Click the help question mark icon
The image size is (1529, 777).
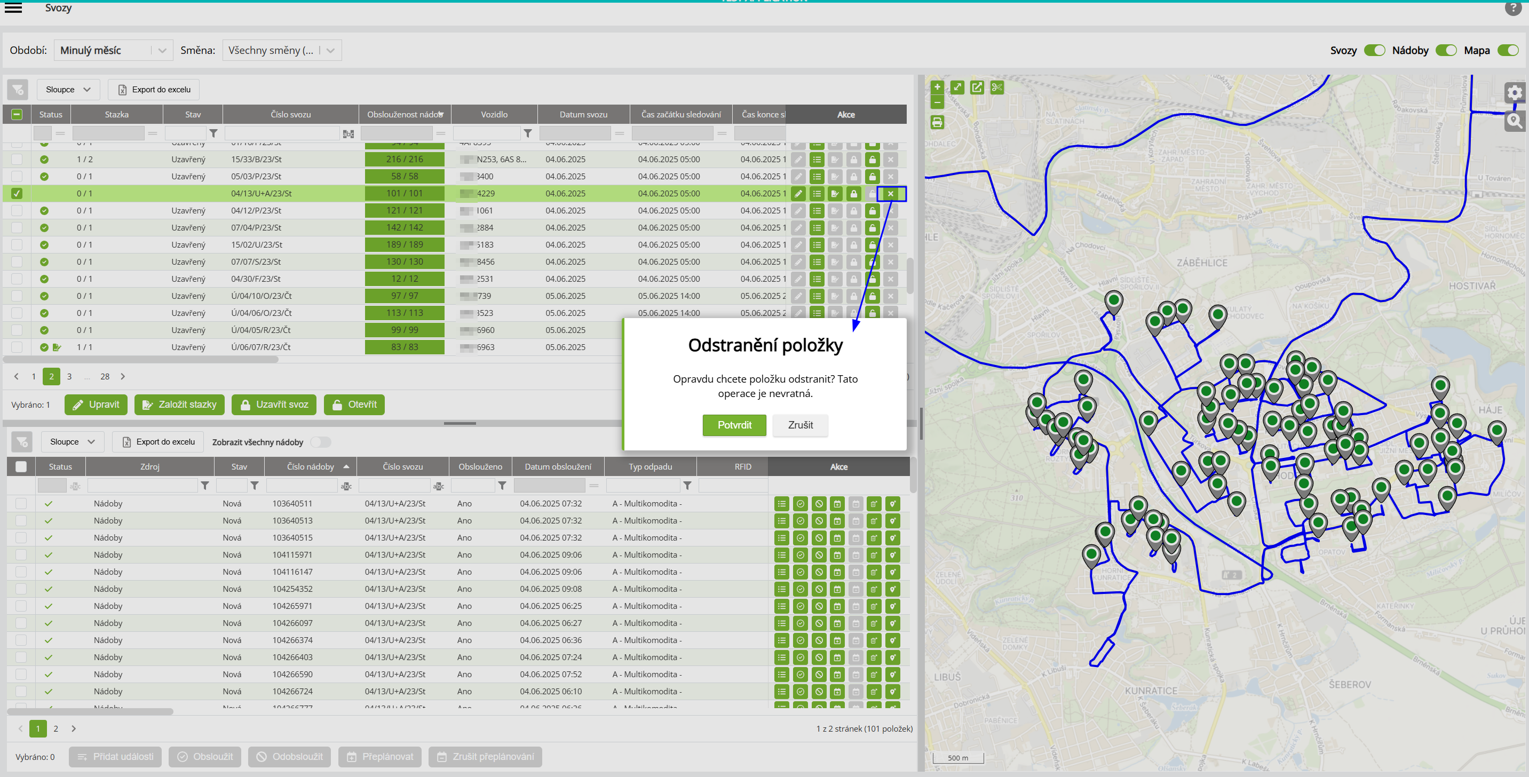pos(1512,7)
